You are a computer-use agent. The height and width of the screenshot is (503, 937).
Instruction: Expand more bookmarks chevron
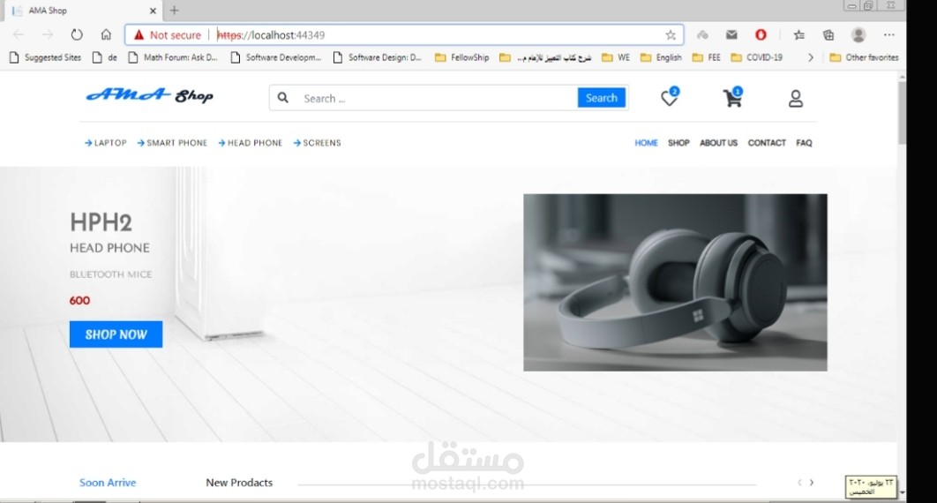[x=810, y=57]
